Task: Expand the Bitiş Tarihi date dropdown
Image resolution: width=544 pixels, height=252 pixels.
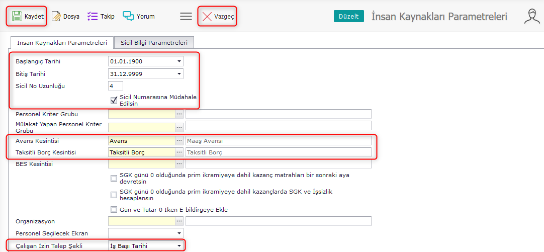Action: coord(179,74)
